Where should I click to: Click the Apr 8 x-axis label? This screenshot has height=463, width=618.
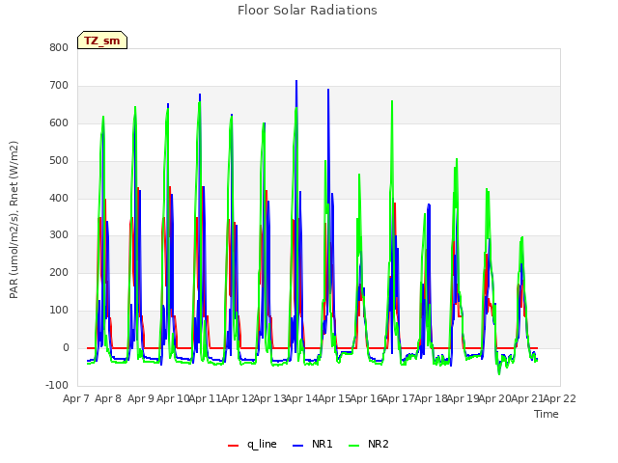108,398
